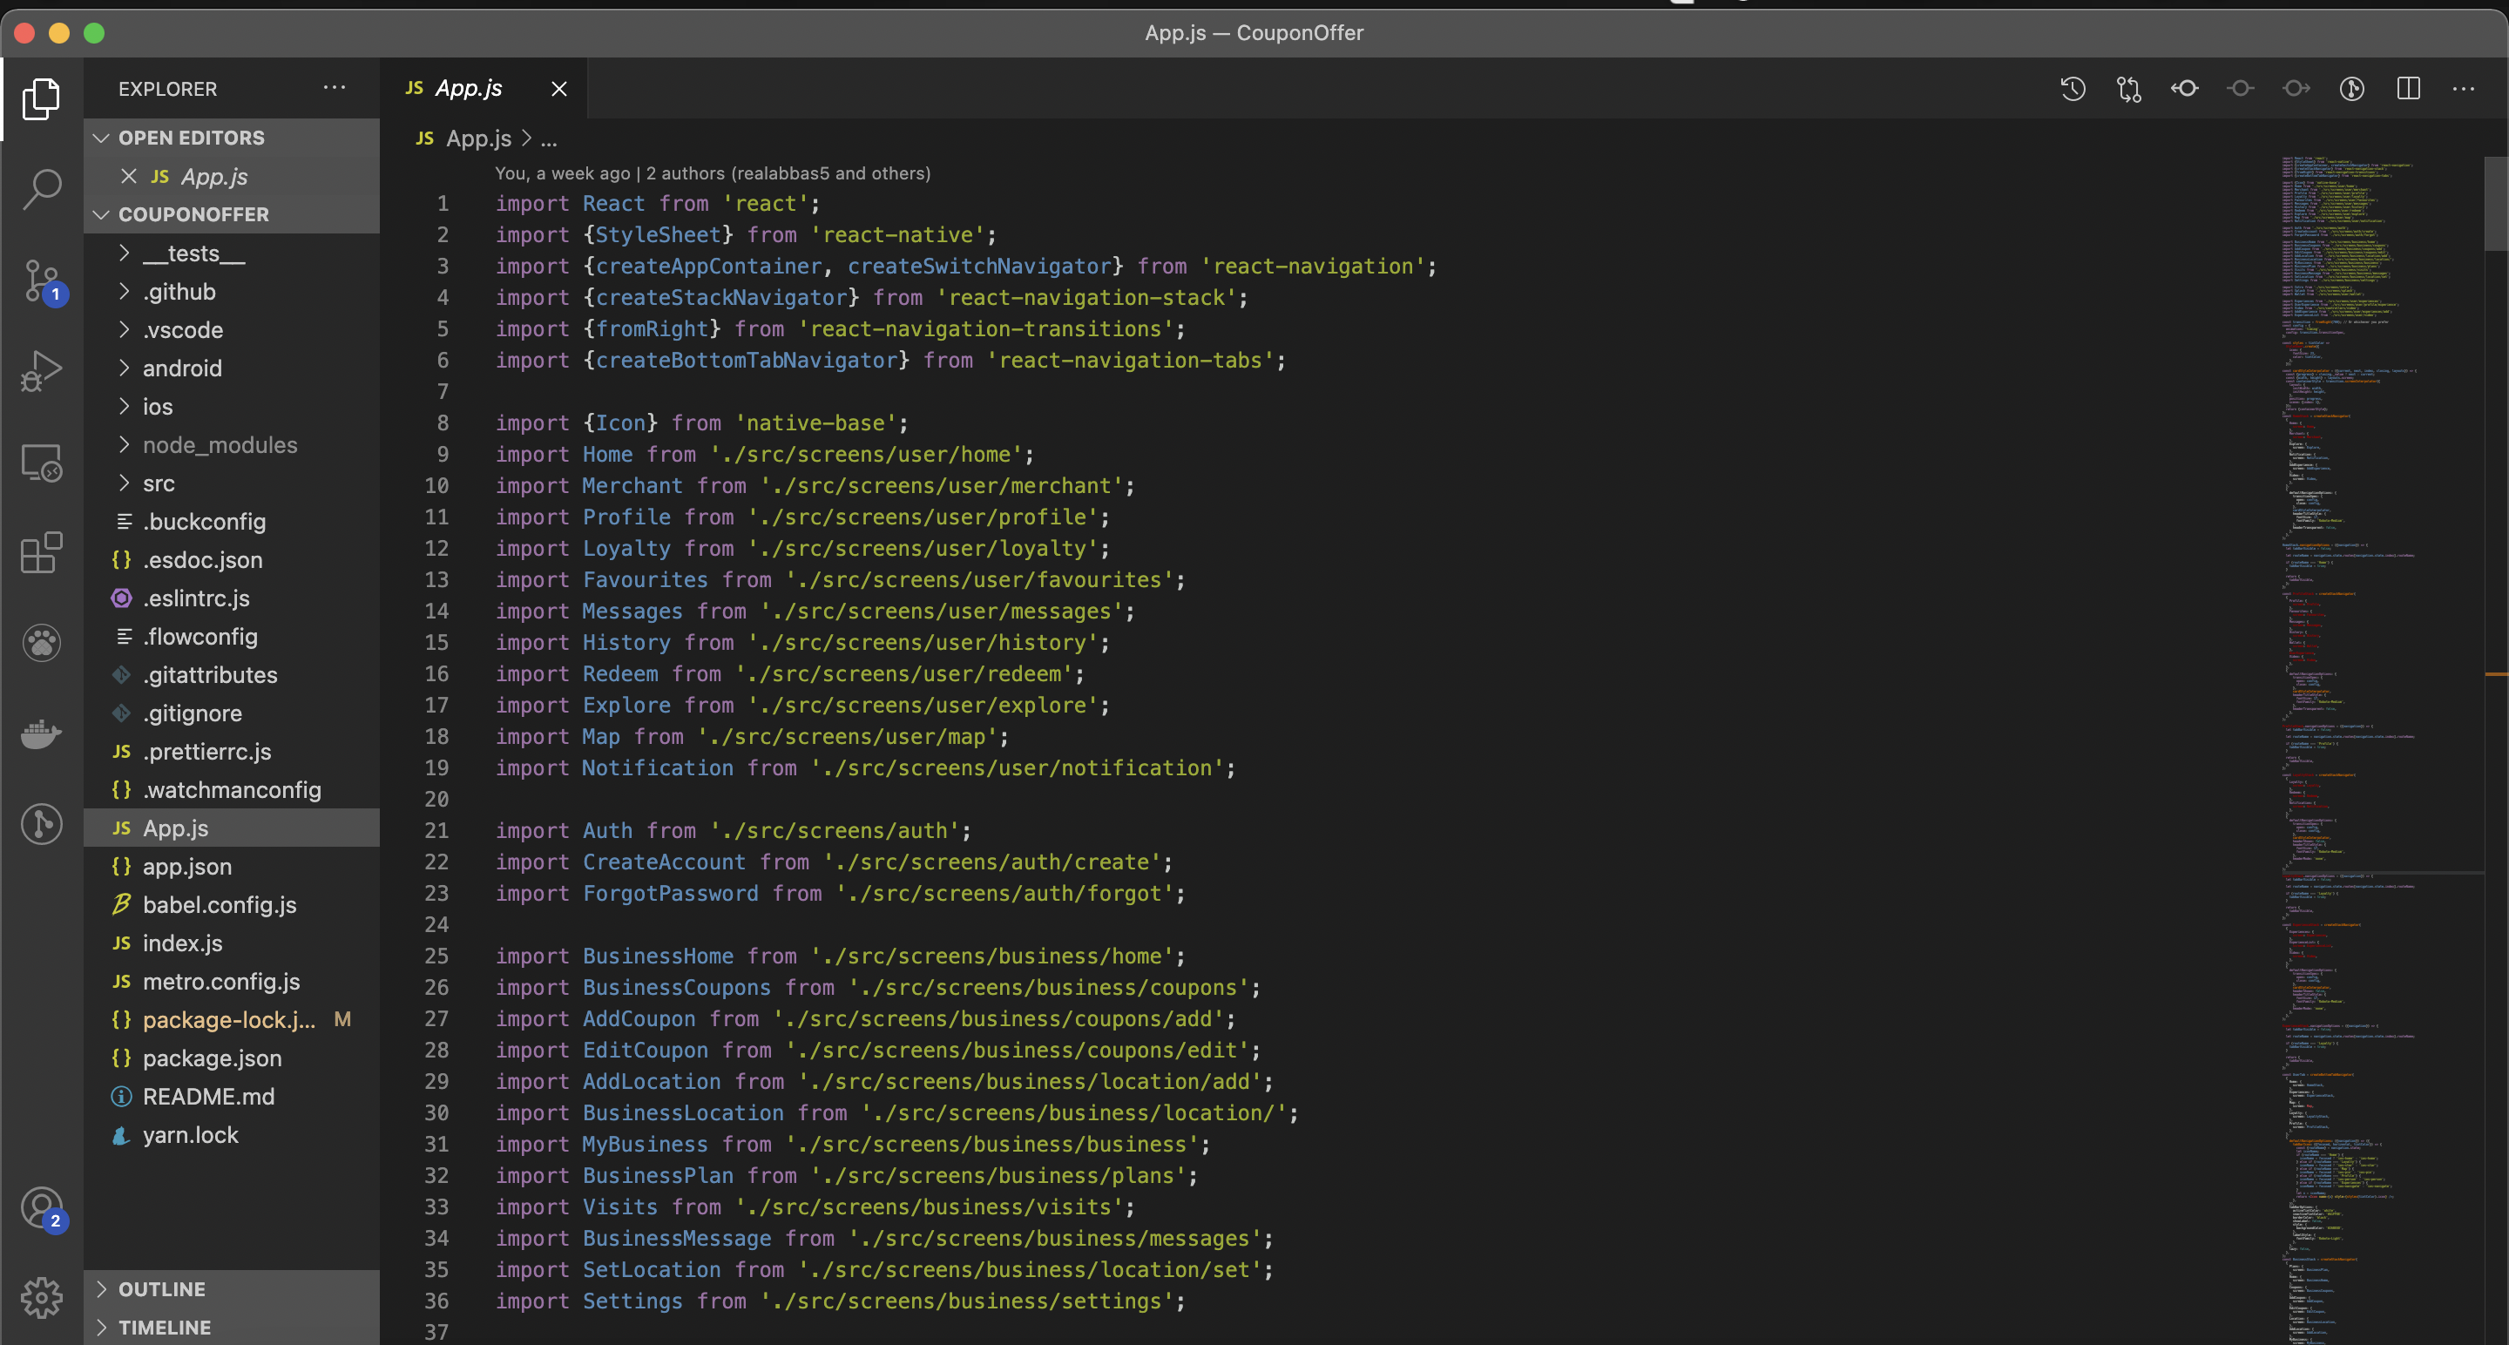Open the .esdoc.json file
This screenshot has width=2509, height=1345.
coord(232,560)
